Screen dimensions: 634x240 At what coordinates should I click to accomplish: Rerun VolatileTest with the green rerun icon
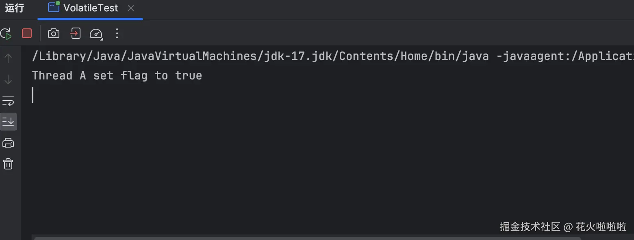[6, 33]
